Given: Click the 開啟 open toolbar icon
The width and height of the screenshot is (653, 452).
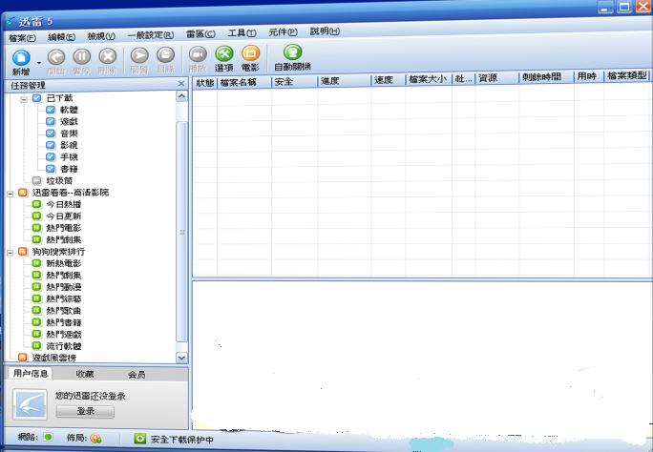Looking at the screenshot, I should point(139,55).
